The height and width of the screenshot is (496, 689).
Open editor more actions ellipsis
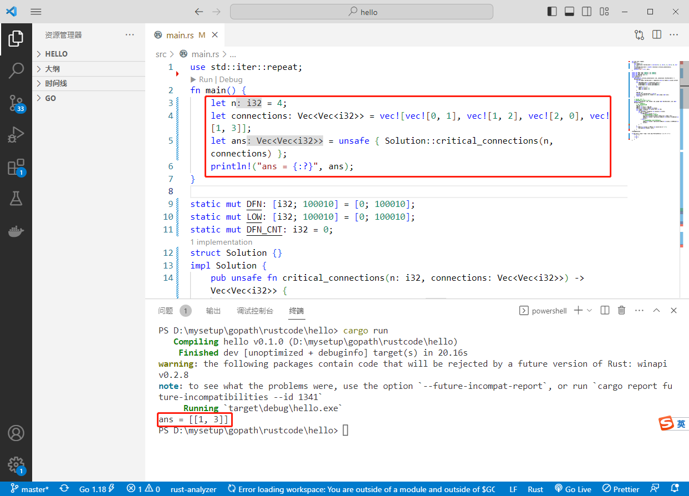tap(674, 34)
